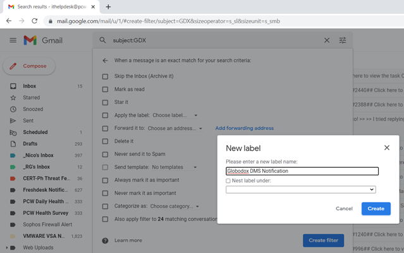The image size is (404, 253).
Task: Open search options slider icon
Action: (x=343, y=40)
